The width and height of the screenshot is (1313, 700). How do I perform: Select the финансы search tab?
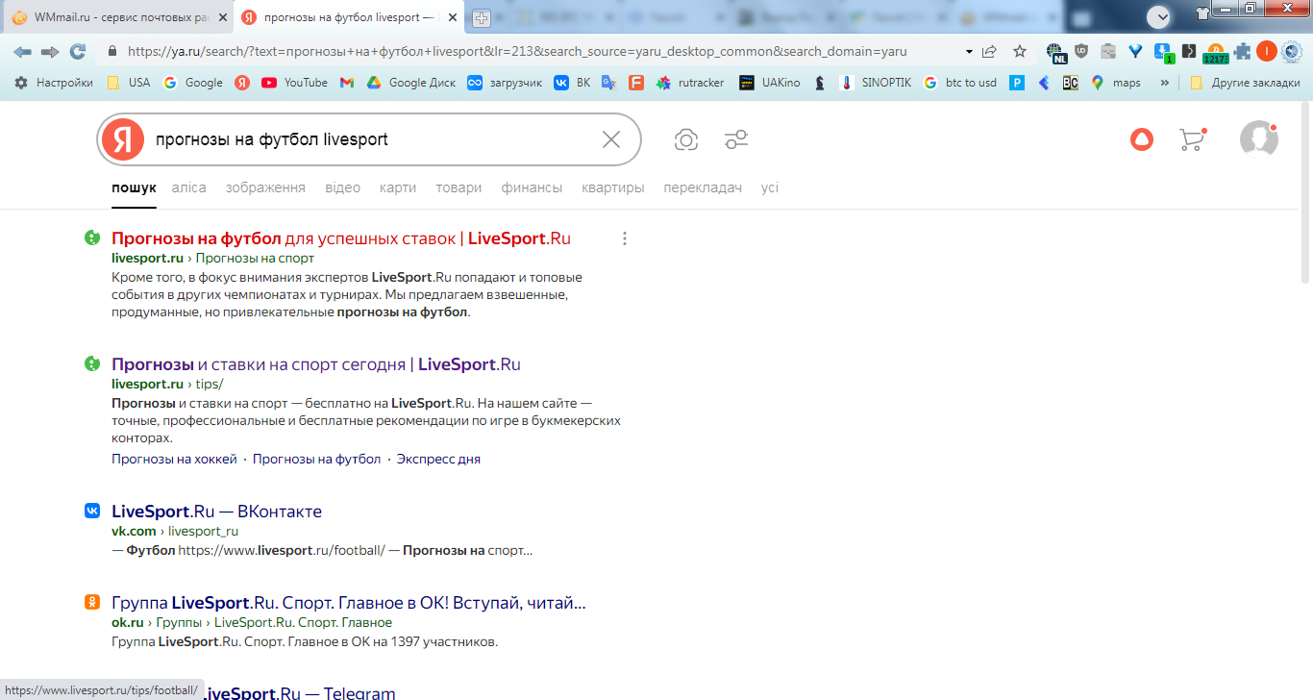click(532, 187)
